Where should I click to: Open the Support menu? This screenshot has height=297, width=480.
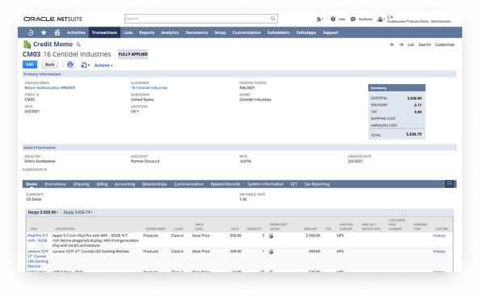pos(331,32)
